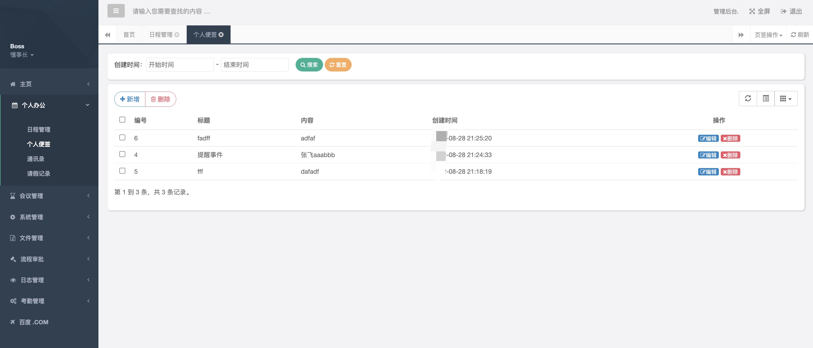Expand the 考勤管理 sidebar menu
813x348 pixels.
pyautogui.click(x=49, y=301)
